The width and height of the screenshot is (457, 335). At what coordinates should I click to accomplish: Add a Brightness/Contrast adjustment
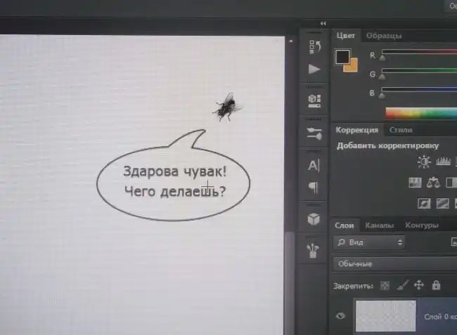(424, 162)
